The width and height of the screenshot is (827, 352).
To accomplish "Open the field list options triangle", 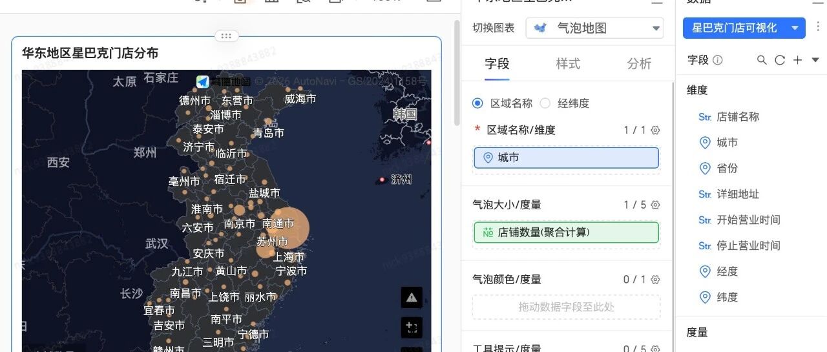I will pyautogui.click(x=815, y=60).
